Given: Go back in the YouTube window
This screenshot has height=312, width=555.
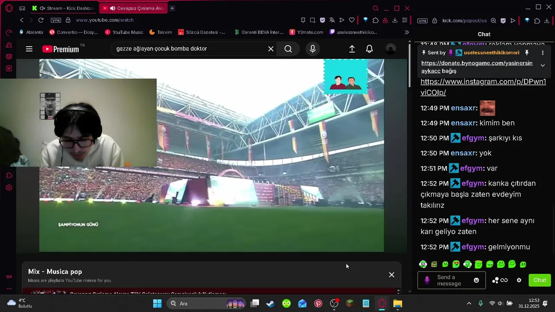Looking at the screenshot, I should [x=22, y=20].
